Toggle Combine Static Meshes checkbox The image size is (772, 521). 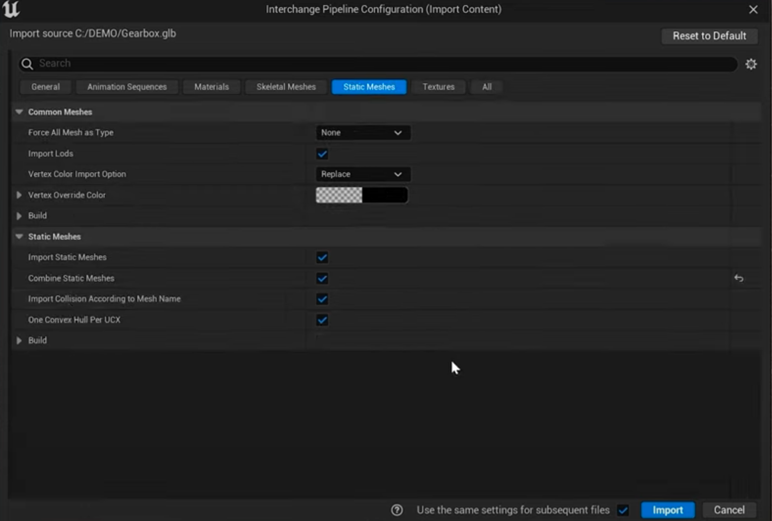coord(322,278)
